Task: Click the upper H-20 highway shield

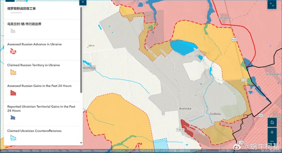Action: pos(234,40)
